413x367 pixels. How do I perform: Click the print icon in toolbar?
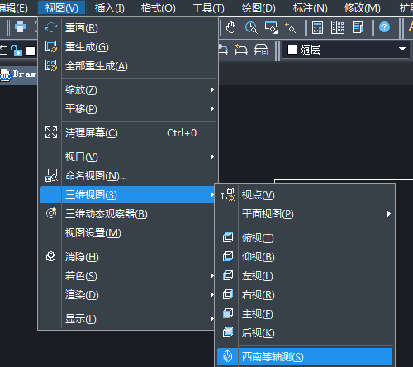click(20, 27)
